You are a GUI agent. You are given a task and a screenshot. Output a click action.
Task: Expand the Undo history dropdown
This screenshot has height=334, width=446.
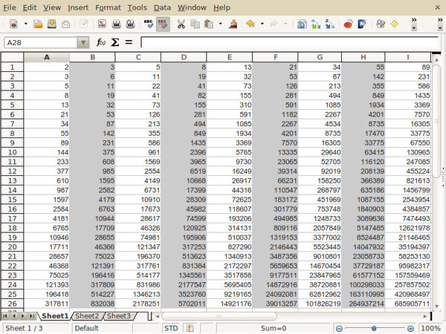coord(262,24)
